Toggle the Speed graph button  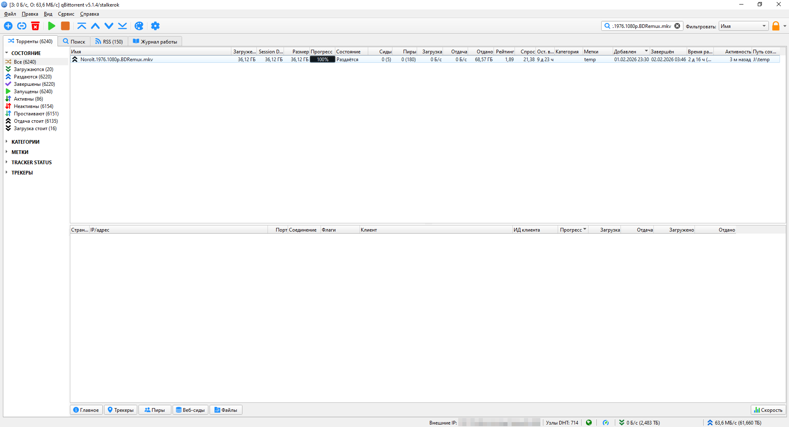pos(768,410)
